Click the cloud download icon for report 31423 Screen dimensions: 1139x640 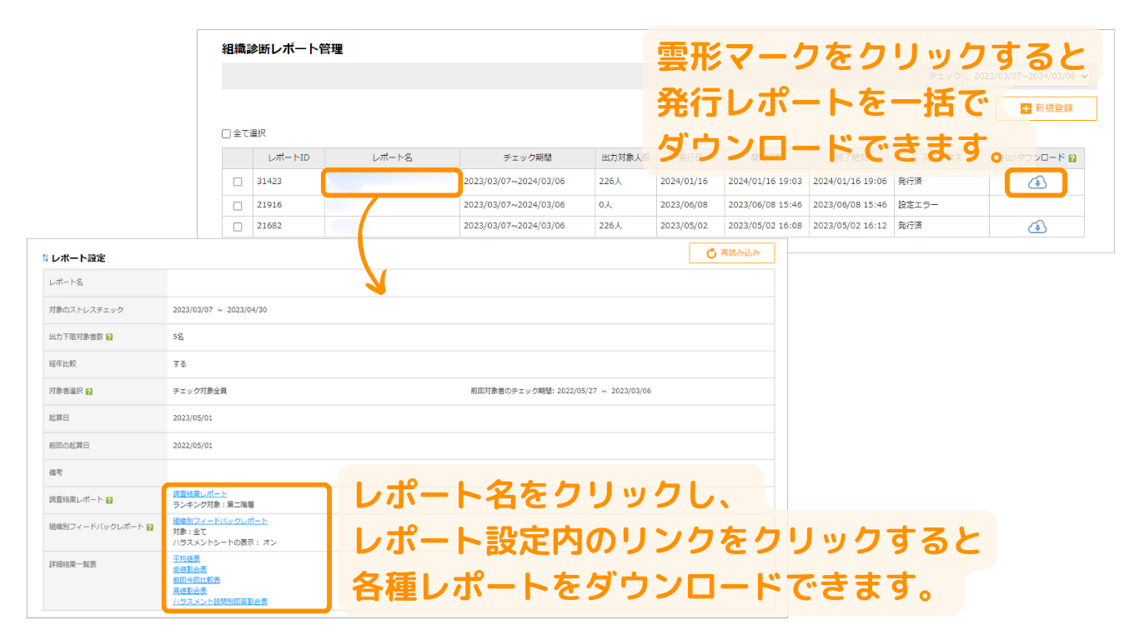[1036, 182]
